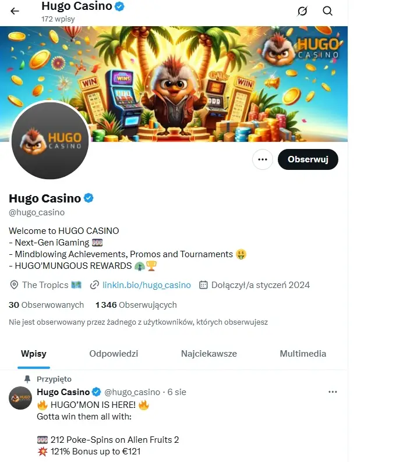The width and height of the screenshot is (410, 462).
Task: Switch to the Multimedia tab
Action: coord(303,354)
